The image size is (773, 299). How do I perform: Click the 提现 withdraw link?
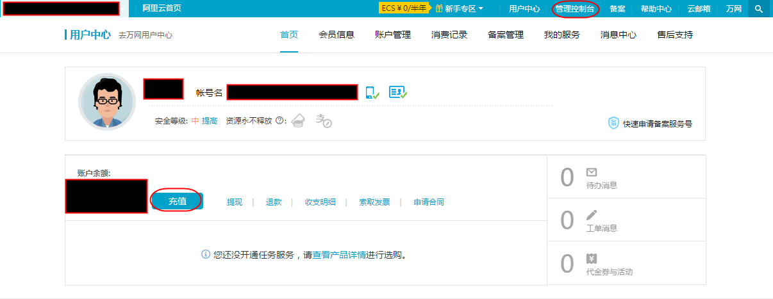(x=235, y=202)
